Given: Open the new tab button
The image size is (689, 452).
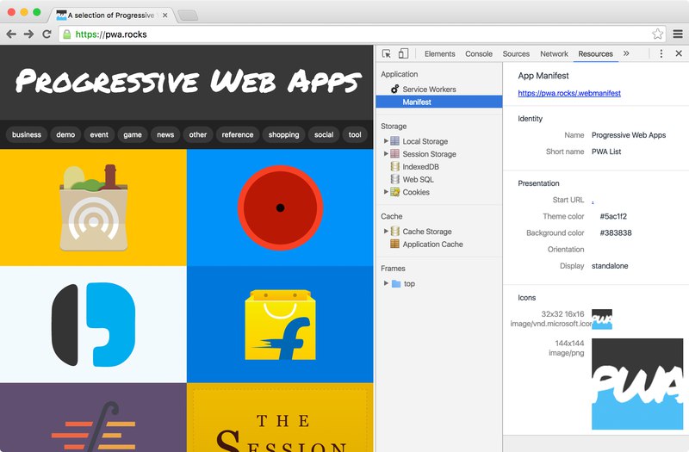Looking at the screenshot, I should tap(188, 15).
